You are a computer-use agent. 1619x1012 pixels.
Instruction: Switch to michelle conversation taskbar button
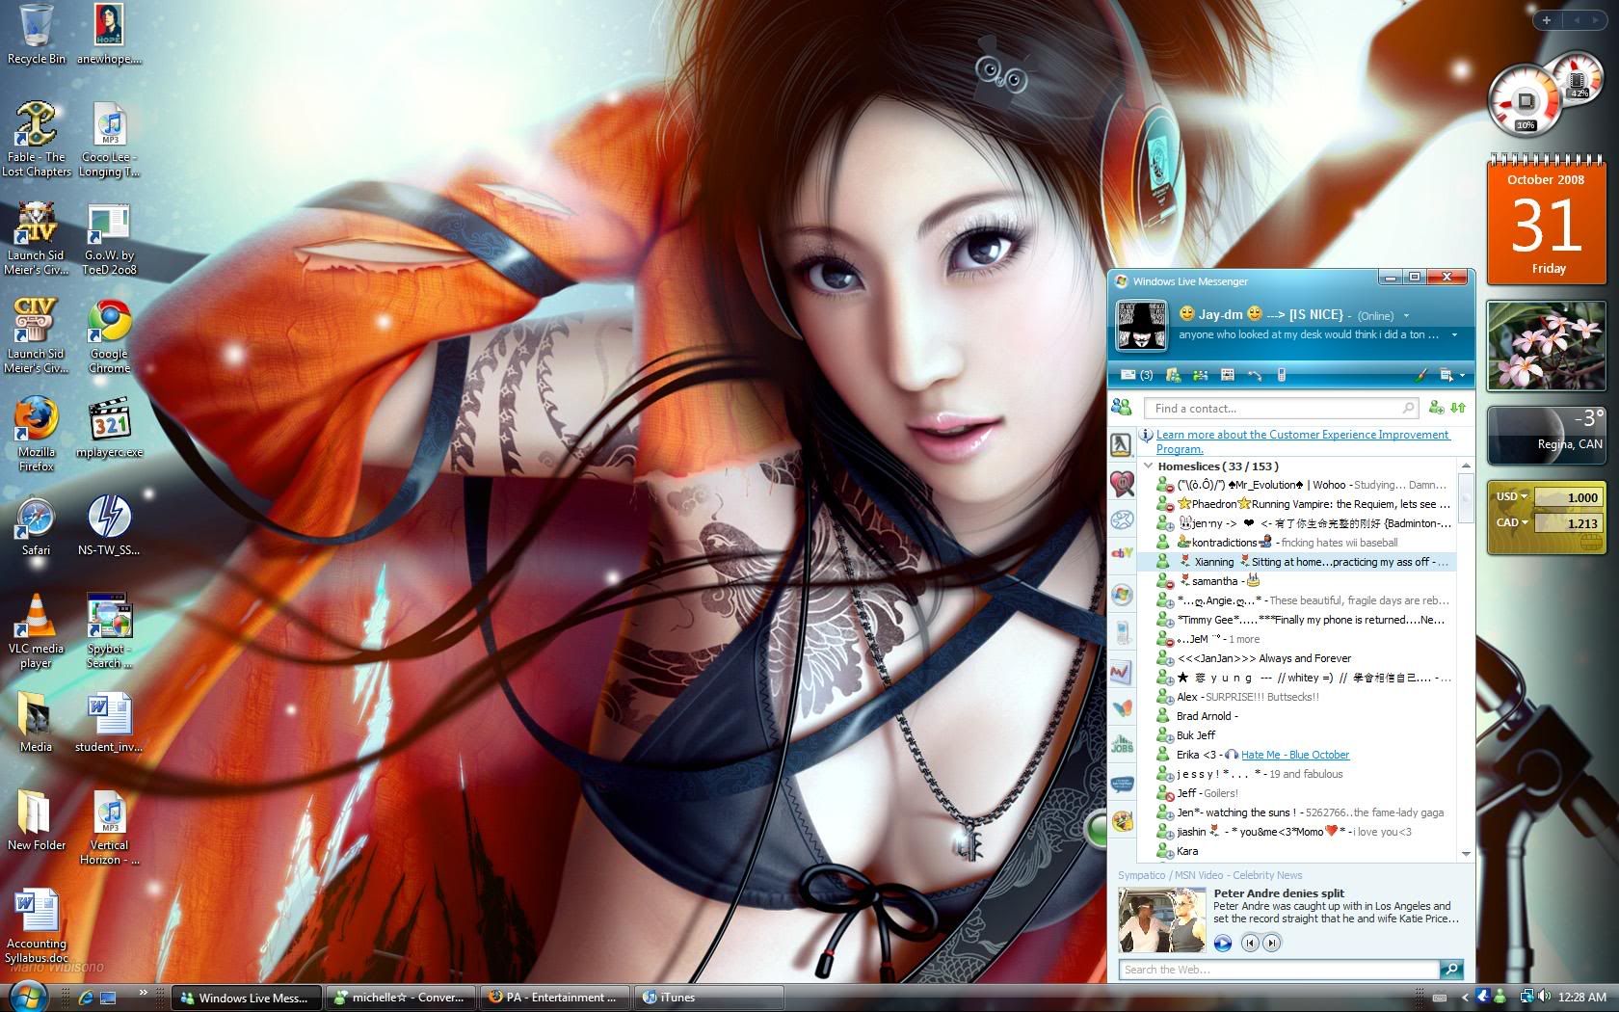pos(400,998)
